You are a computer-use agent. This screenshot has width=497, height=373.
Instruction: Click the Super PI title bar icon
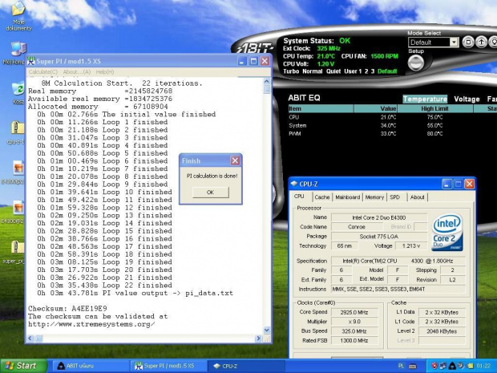30,61
